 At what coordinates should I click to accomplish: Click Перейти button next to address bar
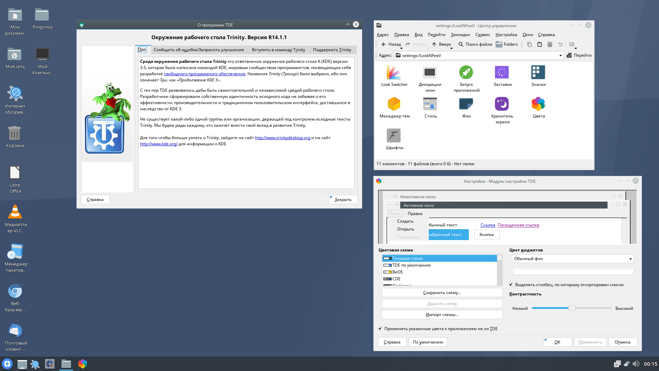pyautogui.click(x=579, y=55)
